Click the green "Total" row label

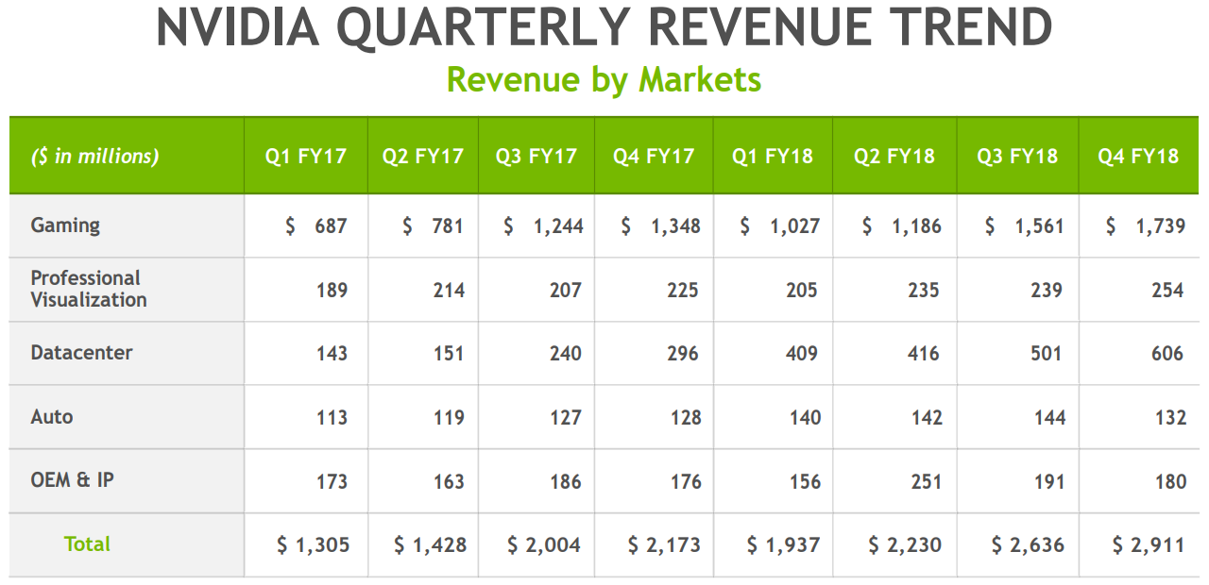coord(88,544)
